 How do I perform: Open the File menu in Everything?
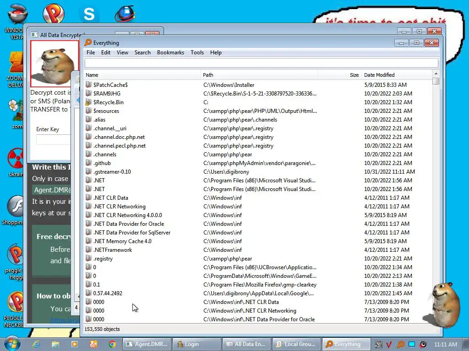point(91,53)
